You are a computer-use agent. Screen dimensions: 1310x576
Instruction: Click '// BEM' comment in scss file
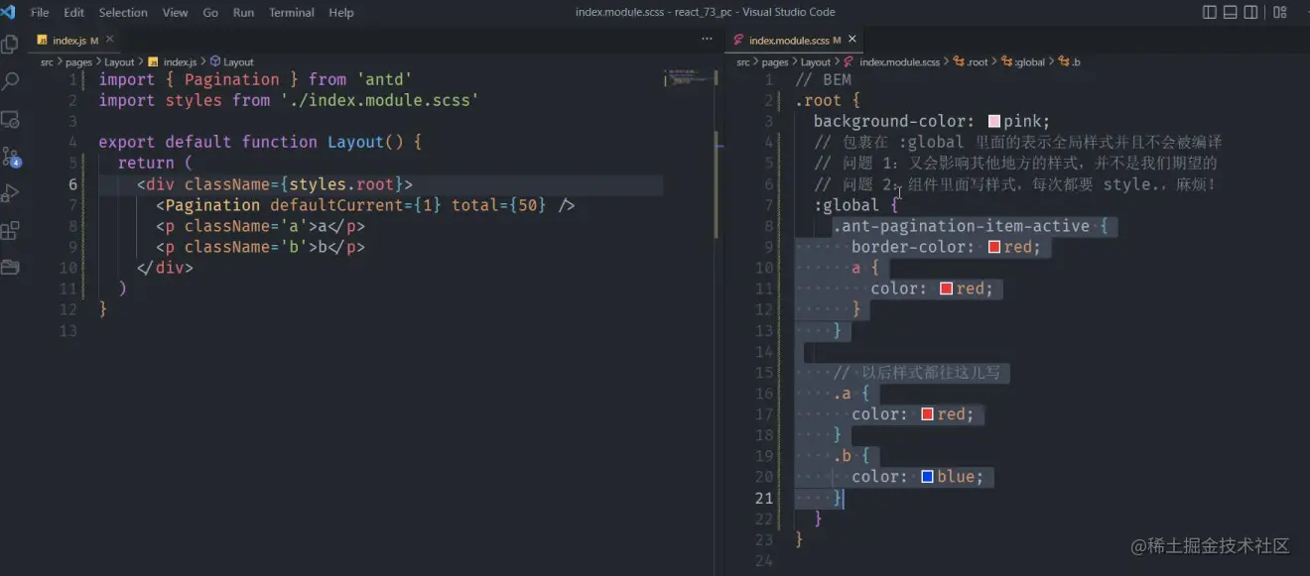click(x=824, y=79)
